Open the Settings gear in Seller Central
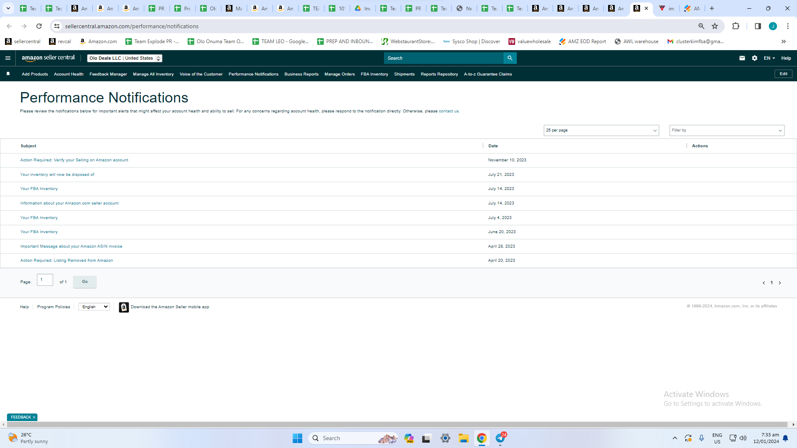This screenshot has height=448, width=797. click(755, 58)
